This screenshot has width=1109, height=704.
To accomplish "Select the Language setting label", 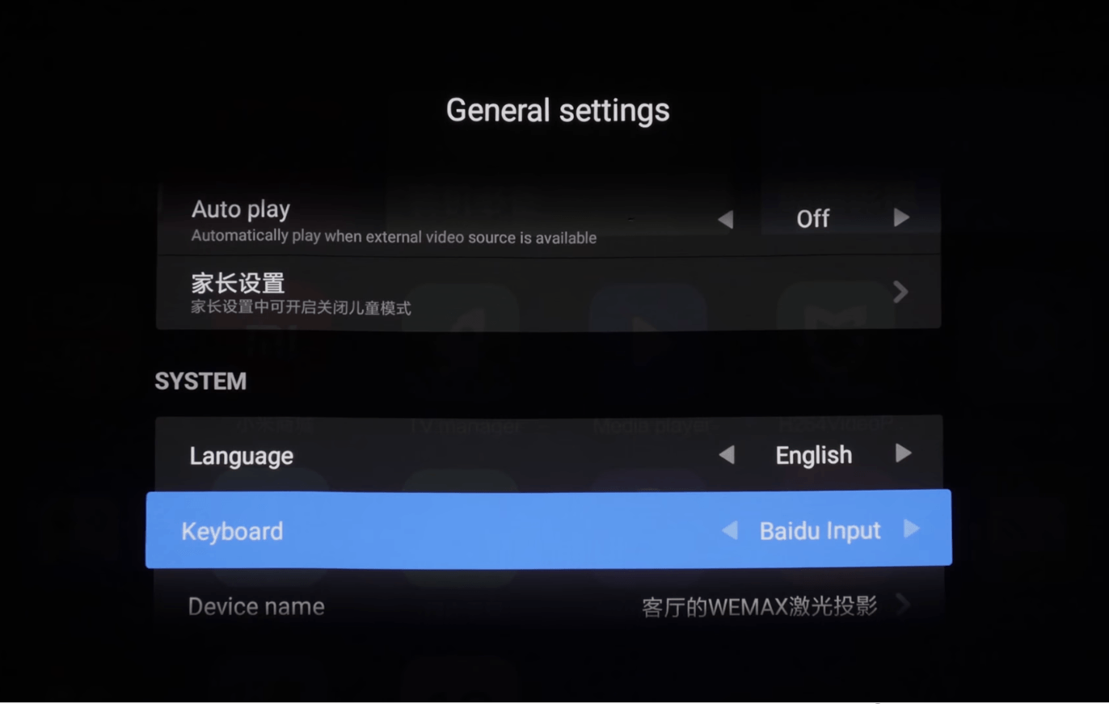I will tap(241, 456).
